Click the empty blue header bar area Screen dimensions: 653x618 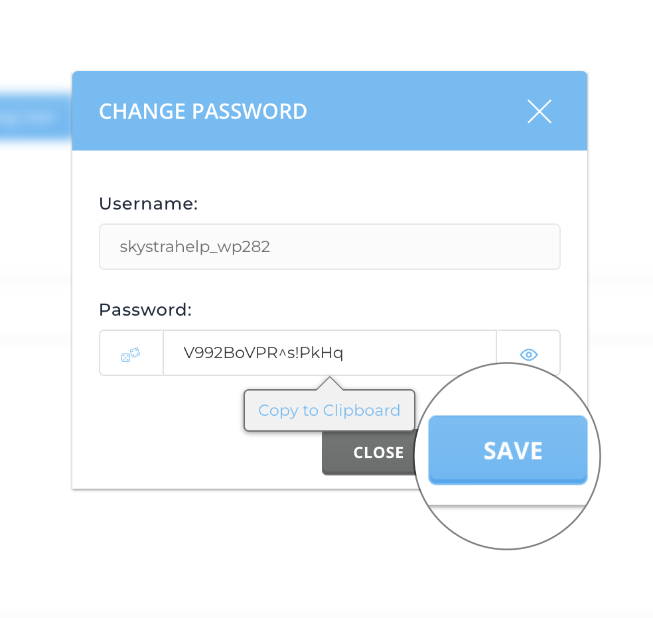(418, 111)
